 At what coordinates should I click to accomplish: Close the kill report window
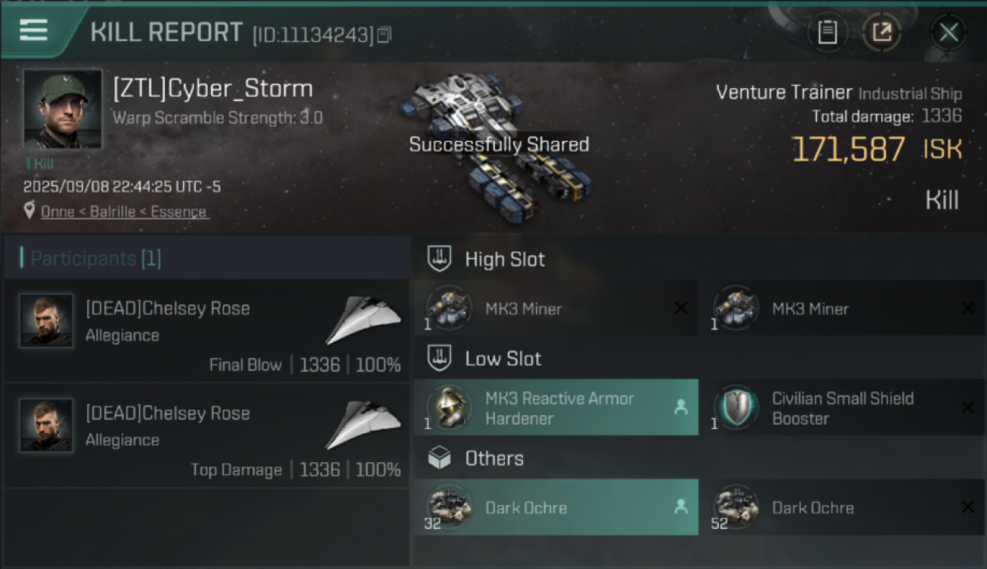click(948, 32)
